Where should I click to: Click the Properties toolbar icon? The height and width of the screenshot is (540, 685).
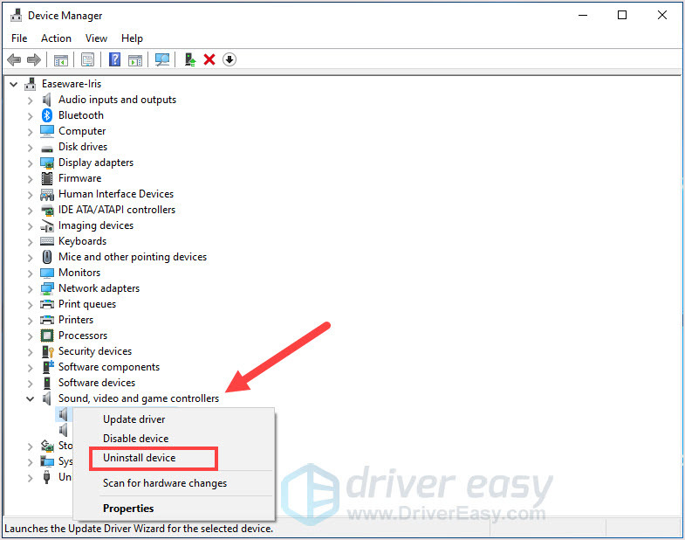[x=87, y=59]
